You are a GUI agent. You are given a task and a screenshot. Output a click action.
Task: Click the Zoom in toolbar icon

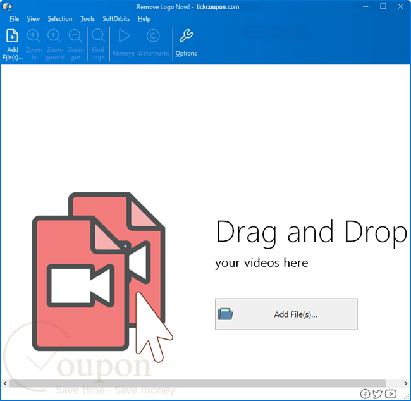(x=34, y=36)
